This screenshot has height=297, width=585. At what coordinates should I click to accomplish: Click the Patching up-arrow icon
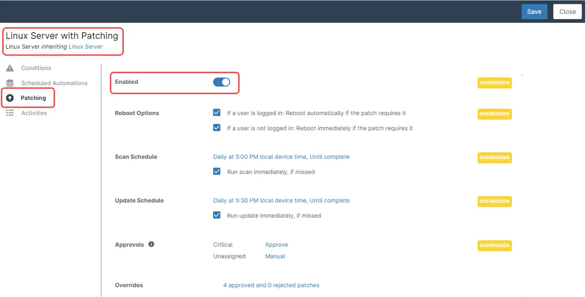point(10,98)
